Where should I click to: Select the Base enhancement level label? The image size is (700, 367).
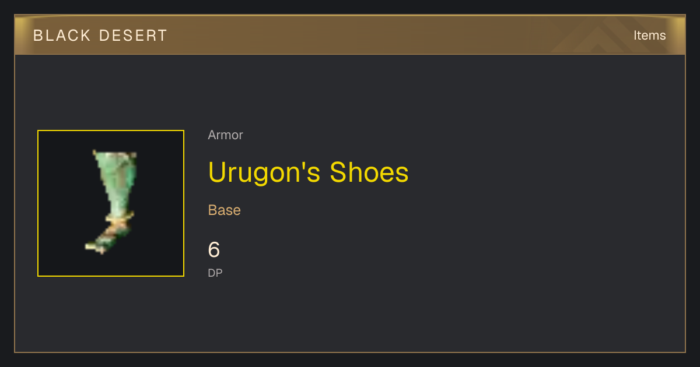[225, 210]
